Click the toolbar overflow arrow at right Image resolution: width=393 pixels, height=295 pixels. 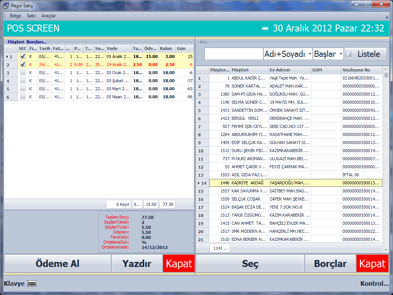(x=387, y=17)
